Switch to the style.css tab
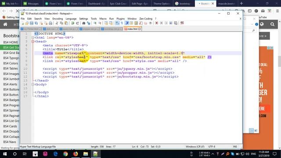 click(x=50, y=29)
